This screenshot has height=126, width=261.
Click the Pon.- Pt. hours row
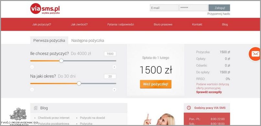207,119
